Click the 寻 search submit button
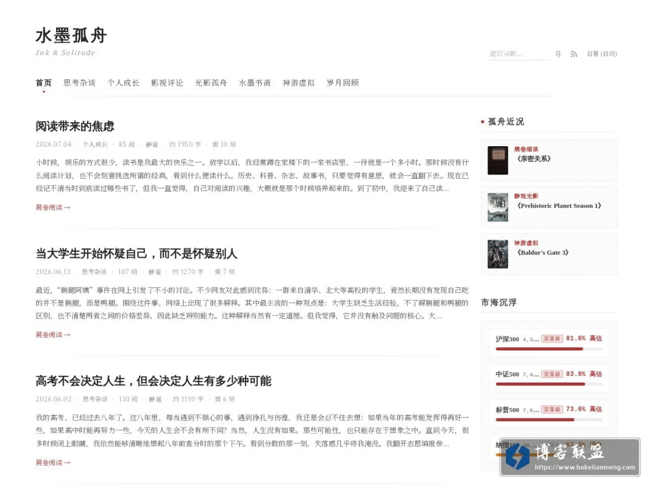The image size is (653, 489). point(558,54)
